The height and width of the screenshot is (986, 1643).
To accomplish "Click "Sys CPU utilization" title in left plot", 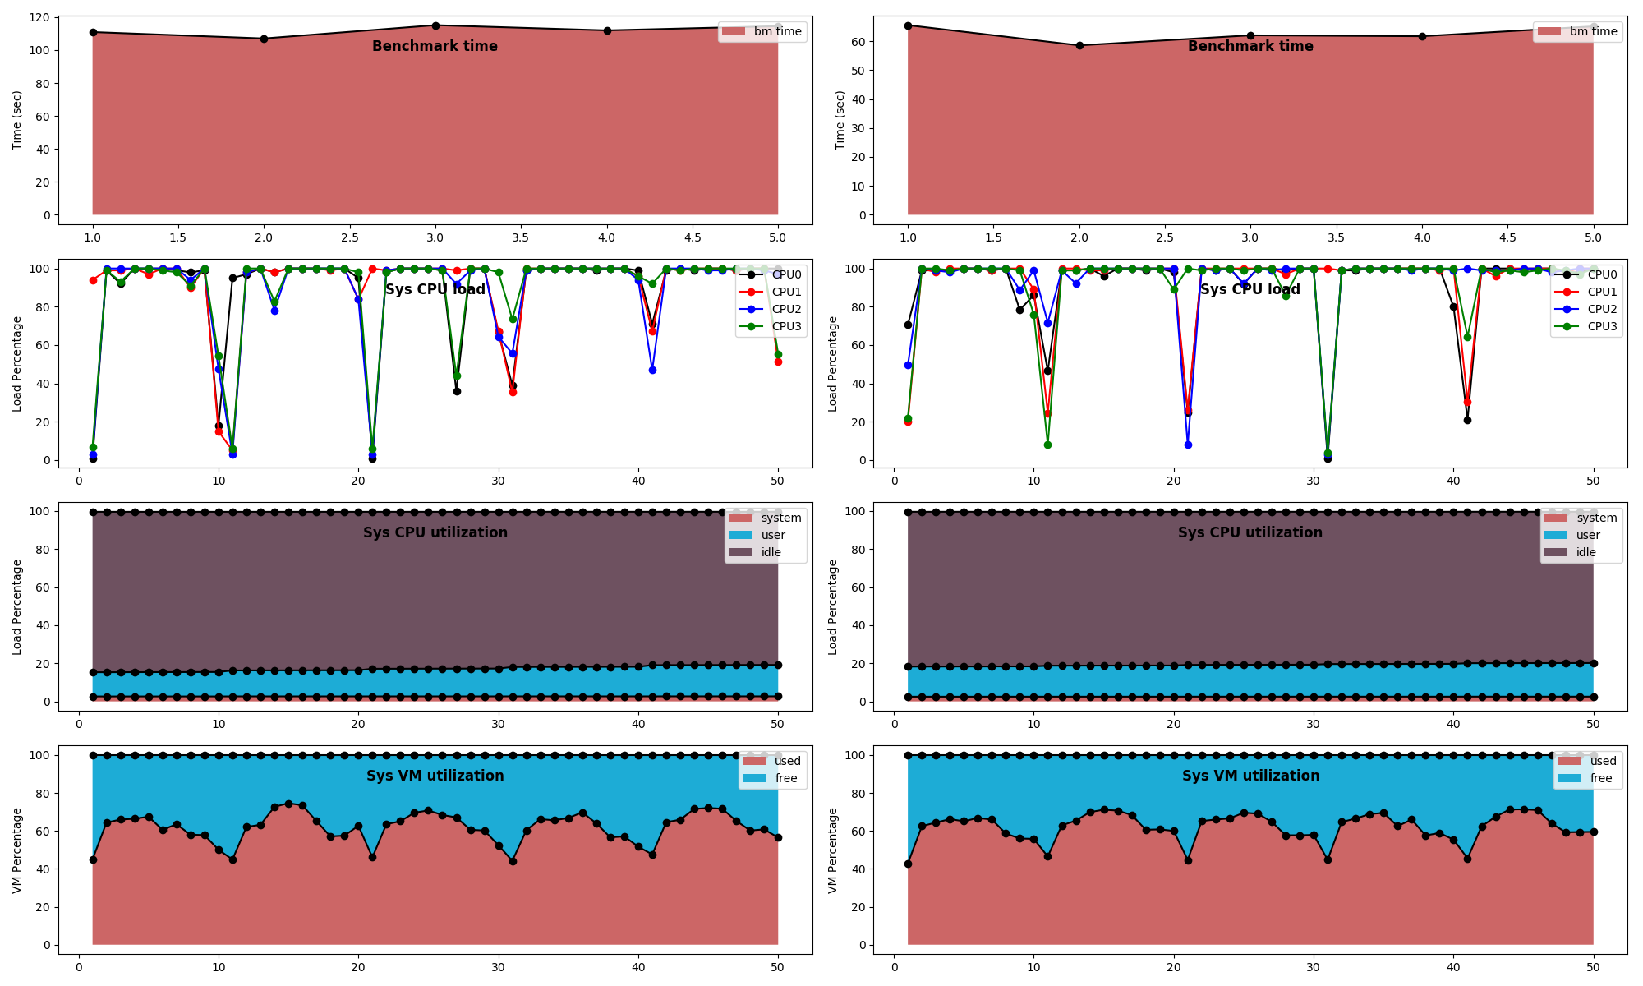I will pos(435,532).
